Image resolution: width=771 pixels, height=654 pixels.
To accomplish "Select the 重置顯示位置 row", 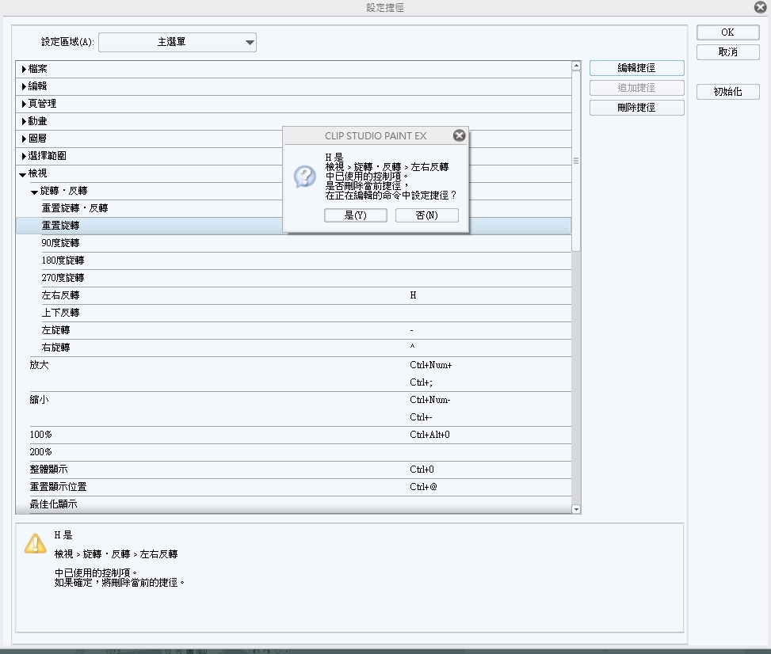I will [293, 487].
